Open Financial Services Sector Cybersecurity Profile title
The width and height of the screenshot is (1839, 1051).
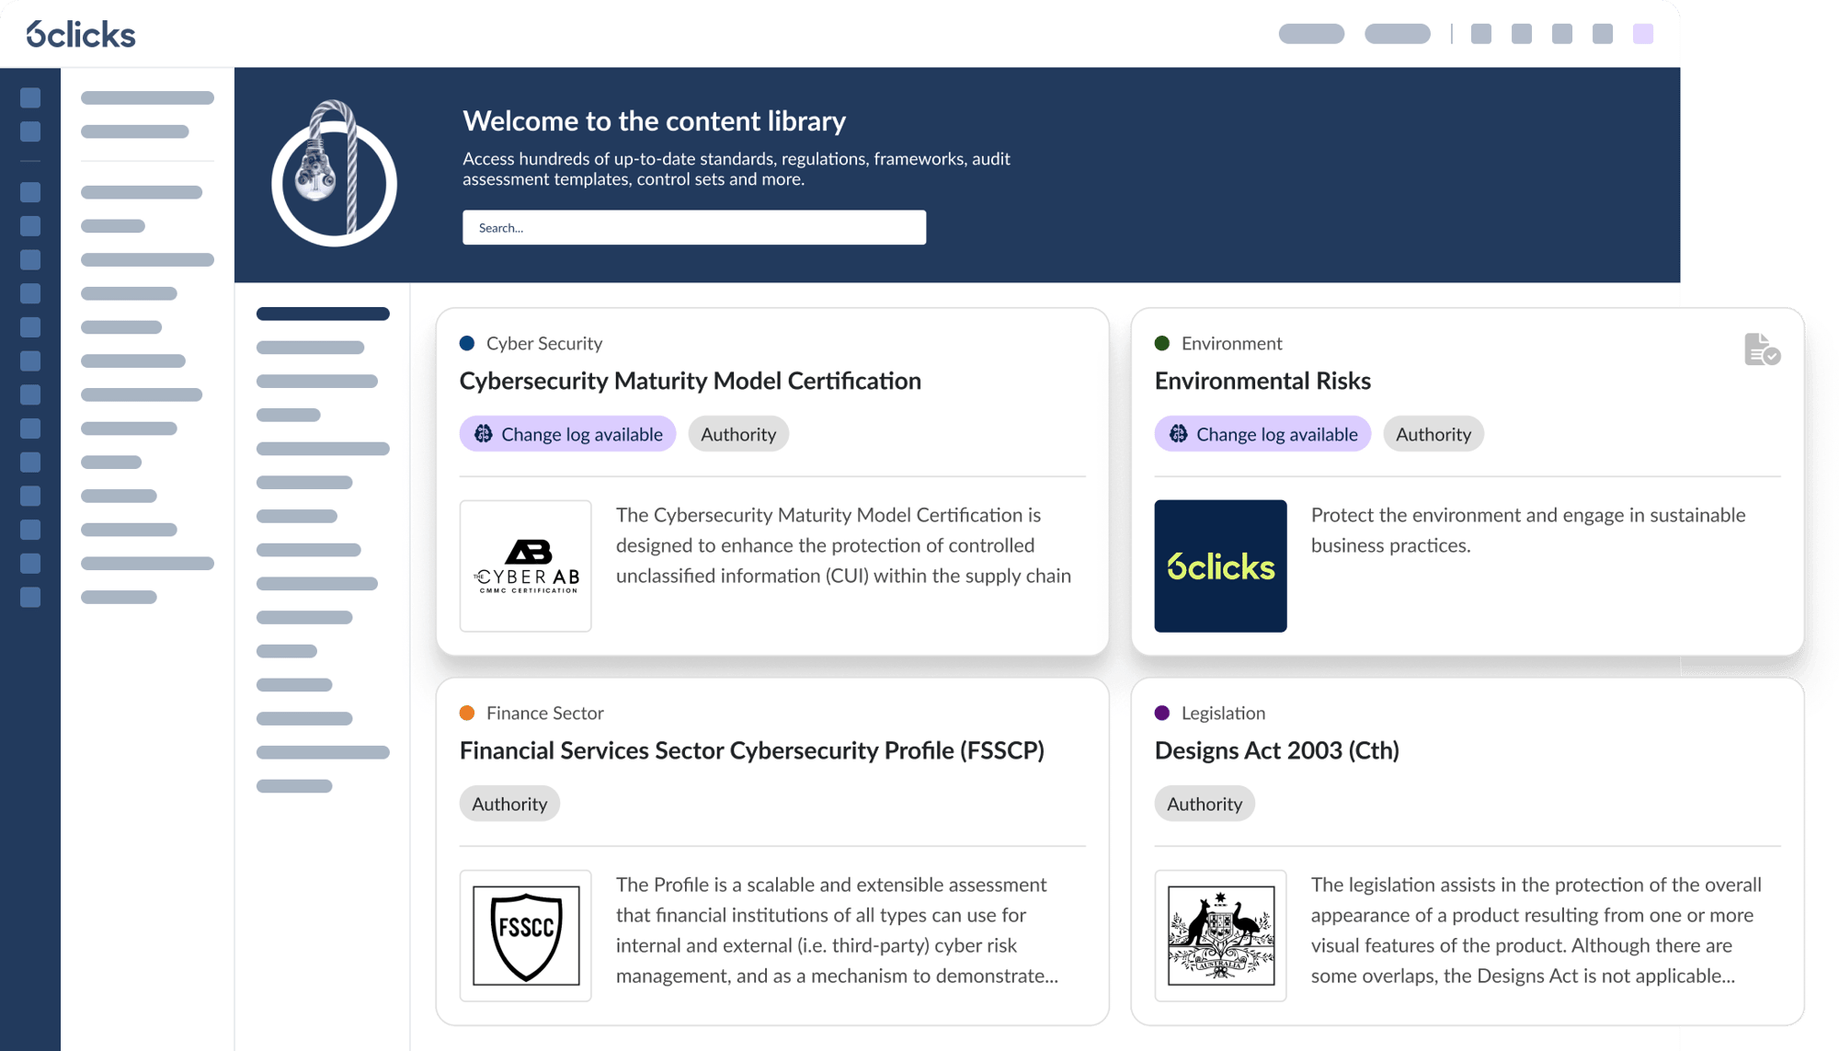pyautogui.click(x=751, y=750)
